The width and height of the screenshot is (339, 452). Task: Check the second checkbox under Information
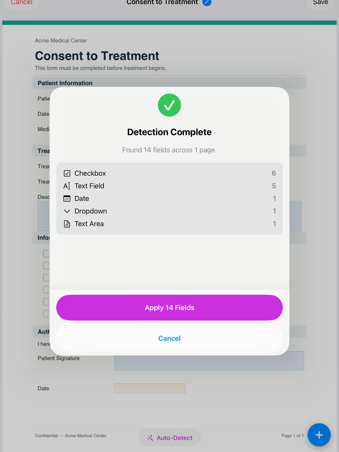click(47, 265)
